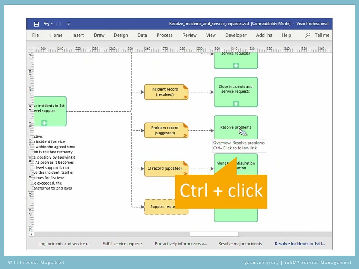Screen dimensions: 359x269
Task: Open the Data ribbon tab
Action: coord(142,35)
